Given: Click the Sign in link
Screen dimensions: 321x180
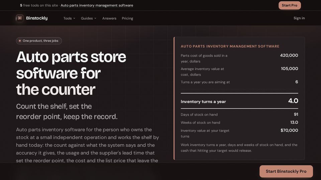Looking at the screenshot, I should tap(299, 18).
